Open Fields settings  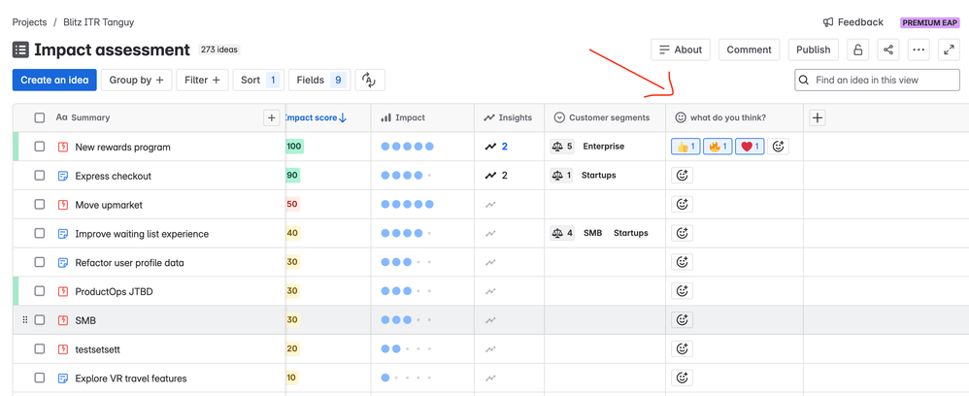(x=319, y=81)
